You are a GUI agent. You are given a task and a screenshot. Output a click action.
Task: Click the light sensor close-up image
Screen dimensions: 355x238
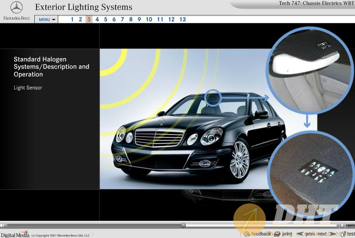click(x=311, y=174)
